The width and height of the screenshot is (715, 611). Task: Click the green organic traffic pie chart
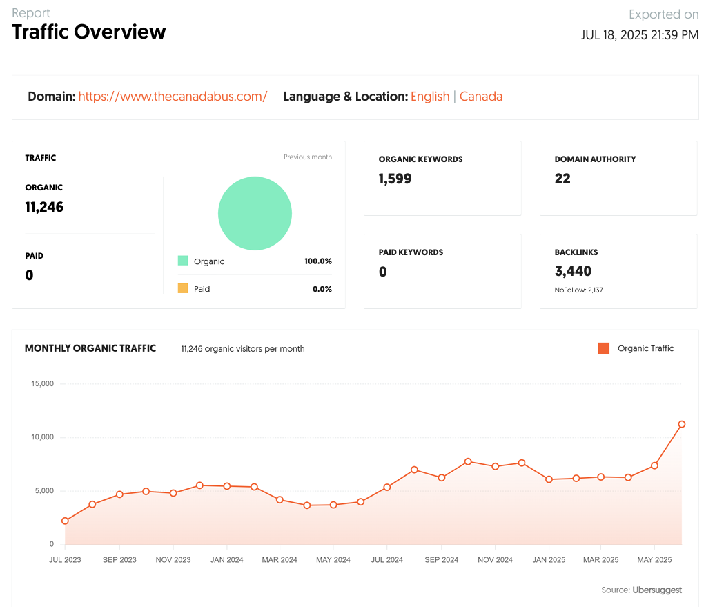pyautogui.click(x=255, y=213)
